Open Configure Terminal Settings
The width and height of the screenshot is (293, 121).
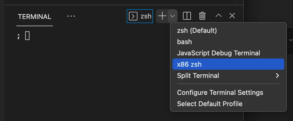pyautogui.click(x=220, y=93)
